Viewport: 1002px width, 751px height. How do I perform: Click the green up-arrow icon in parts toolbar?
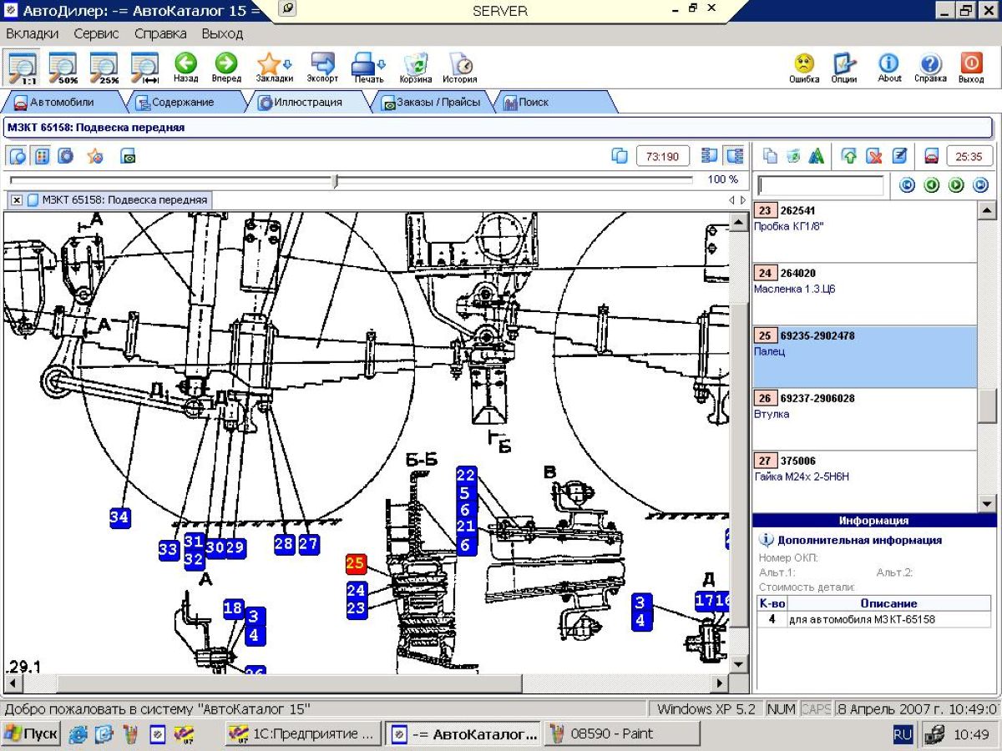point(850,156)
